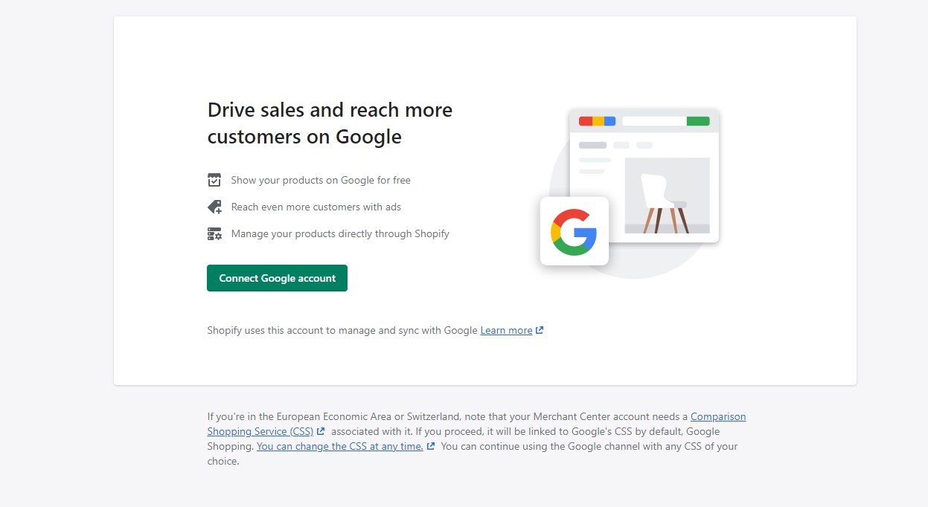This screenshot has width=928, height=507.
Task: Click external link icon after Learn more
Action: coord(540,330)
